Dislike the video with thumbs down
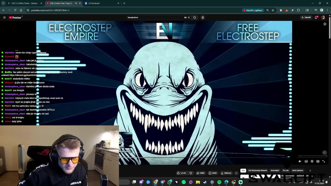This screenshot has width=331, height=186. (191, 173)
